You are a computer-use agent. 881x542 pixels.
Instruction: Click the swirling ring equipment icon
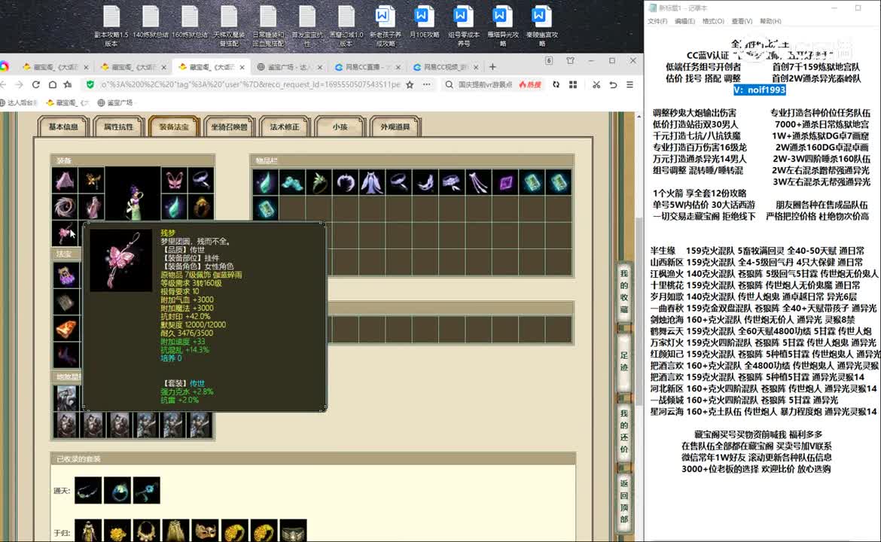[x=66, y=207]
